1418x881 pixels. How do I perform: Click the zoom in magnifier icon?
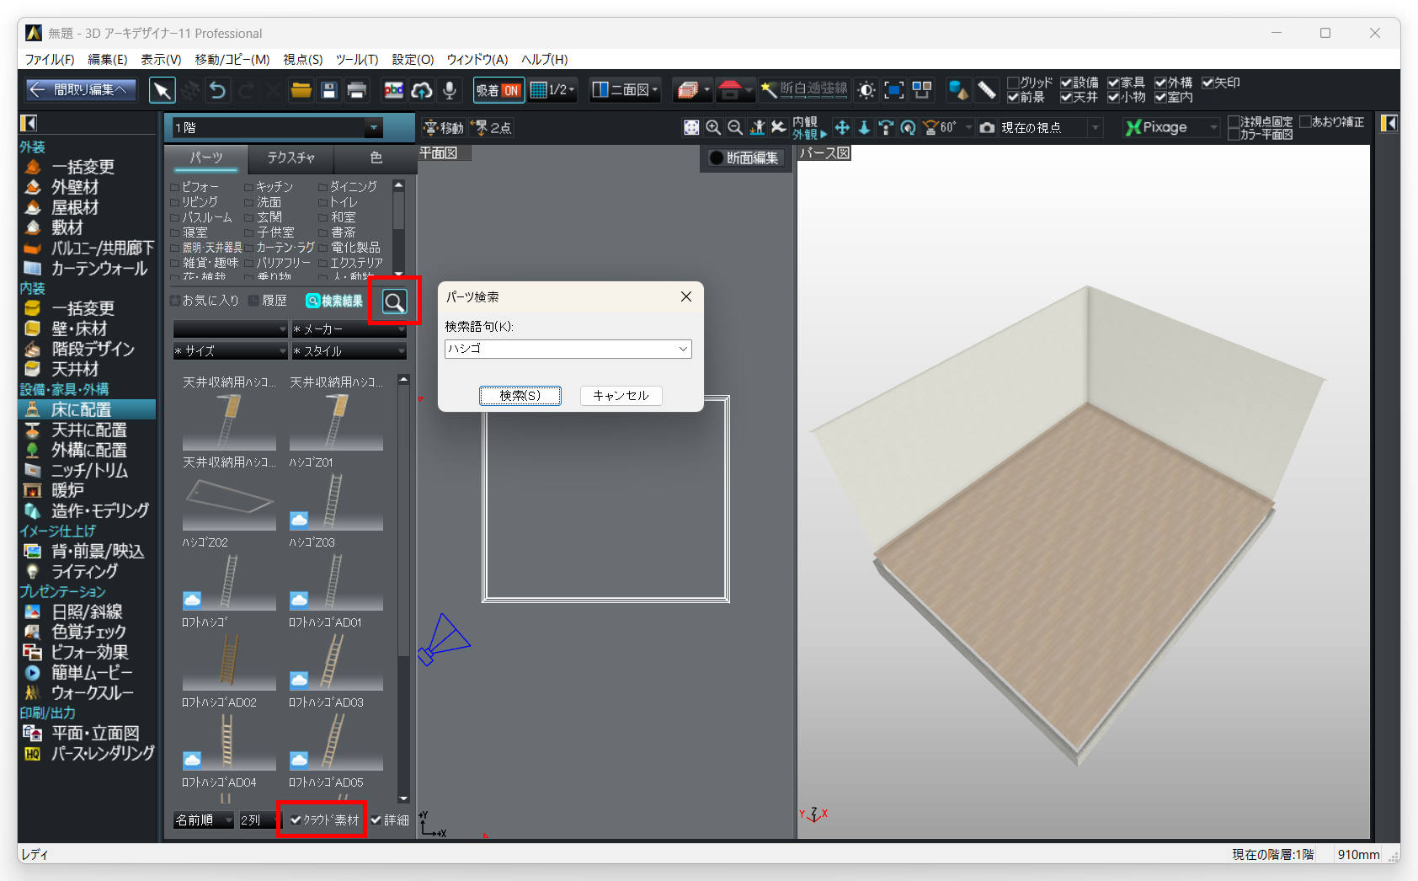713,127
